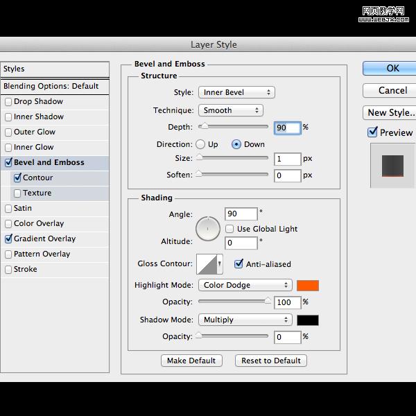Open the Texture sub-item settings
This screenshot has width=416, height=416.
click(x=60, y=193)
